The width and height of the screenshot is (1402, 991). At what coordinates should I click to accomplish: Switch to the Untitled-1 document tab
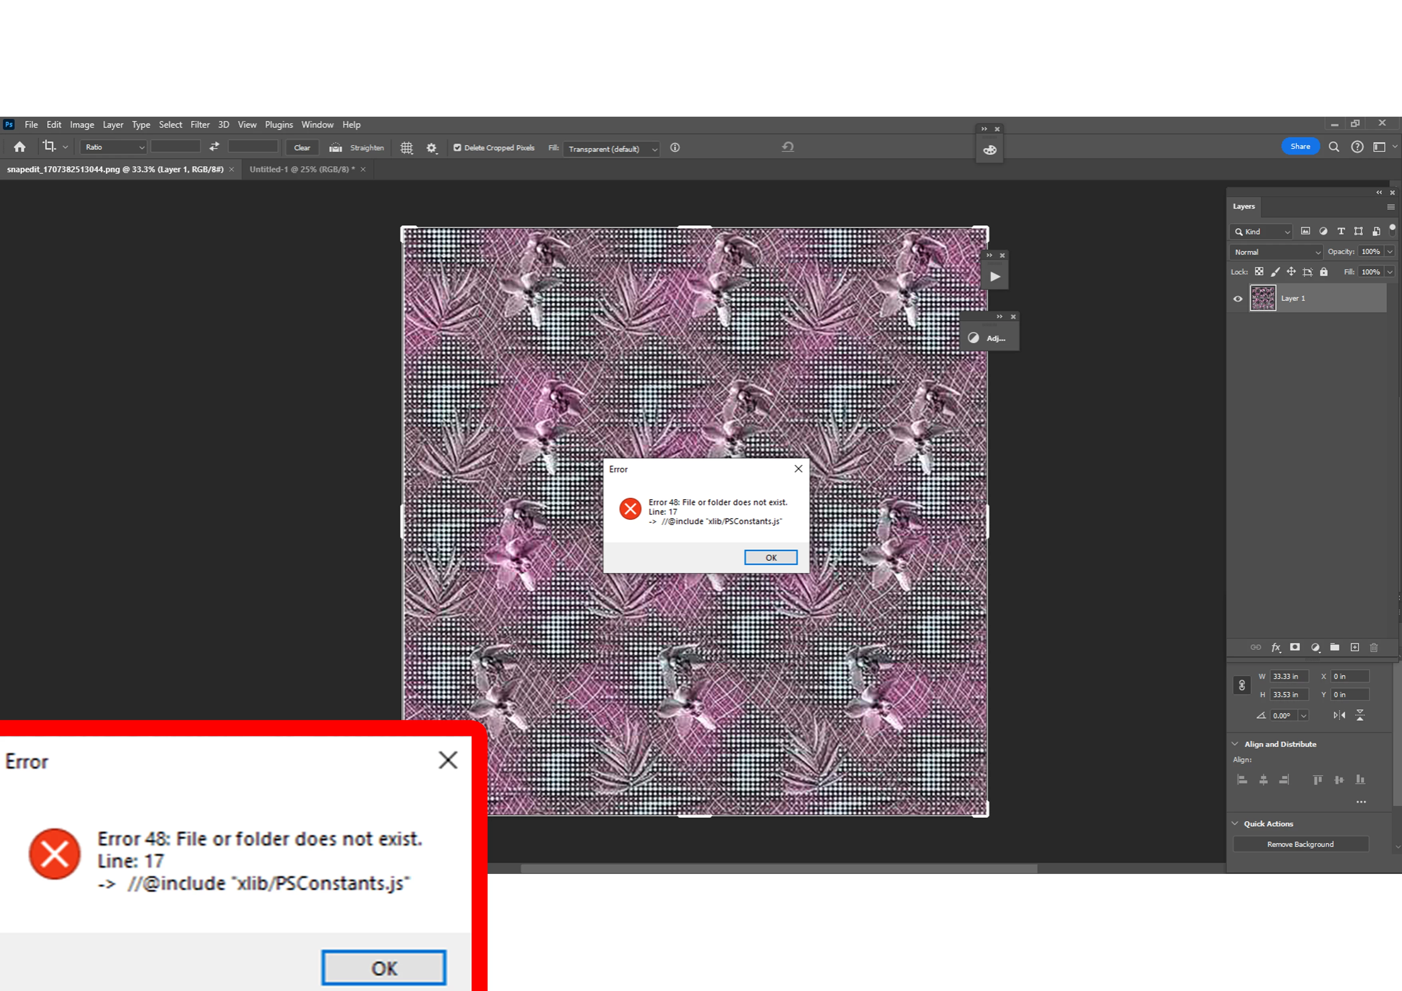(302, 170)
